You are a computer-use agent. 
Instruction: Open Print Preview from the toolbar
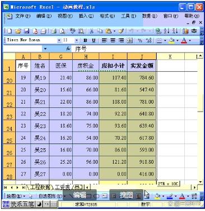coord(62,31)
